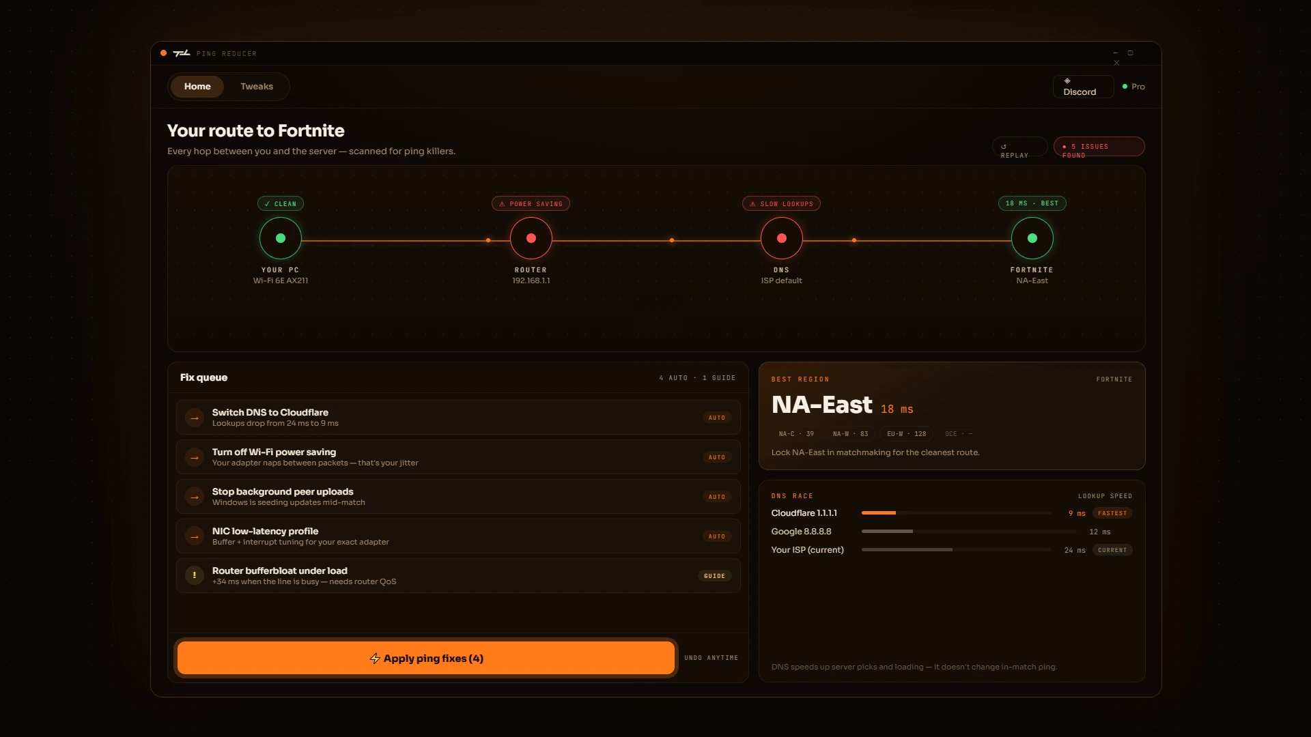The width and height of the screenshot is (1311, 737).
Task: Click the '9 ms' Cloudflare value
Action: [x=1077, y=513]
